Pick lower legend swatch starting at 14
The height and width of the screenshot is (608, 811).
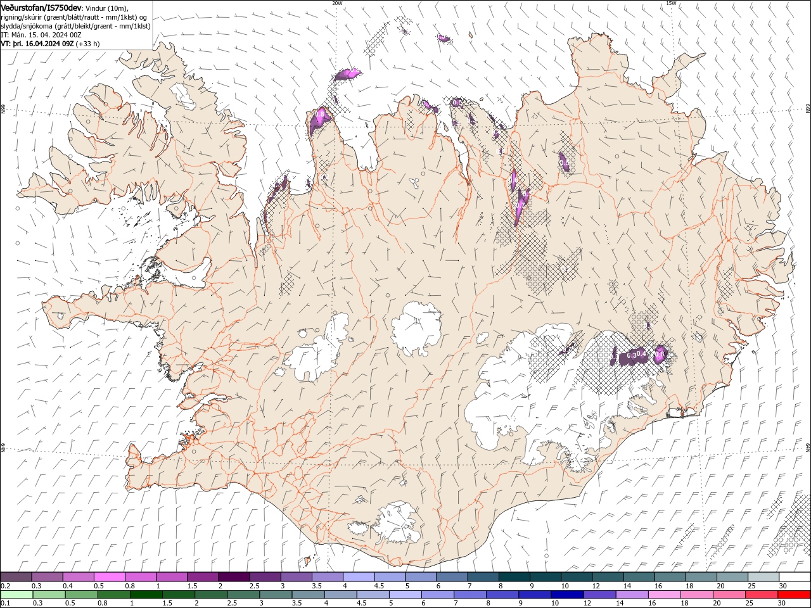(x=632, y=595)
